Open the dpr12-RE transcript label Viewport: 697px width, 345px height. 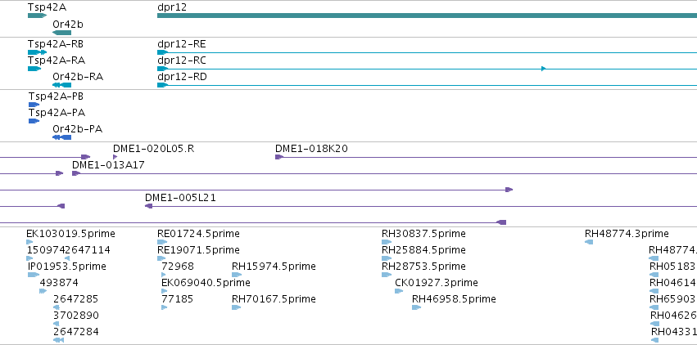tap(182, 44)
